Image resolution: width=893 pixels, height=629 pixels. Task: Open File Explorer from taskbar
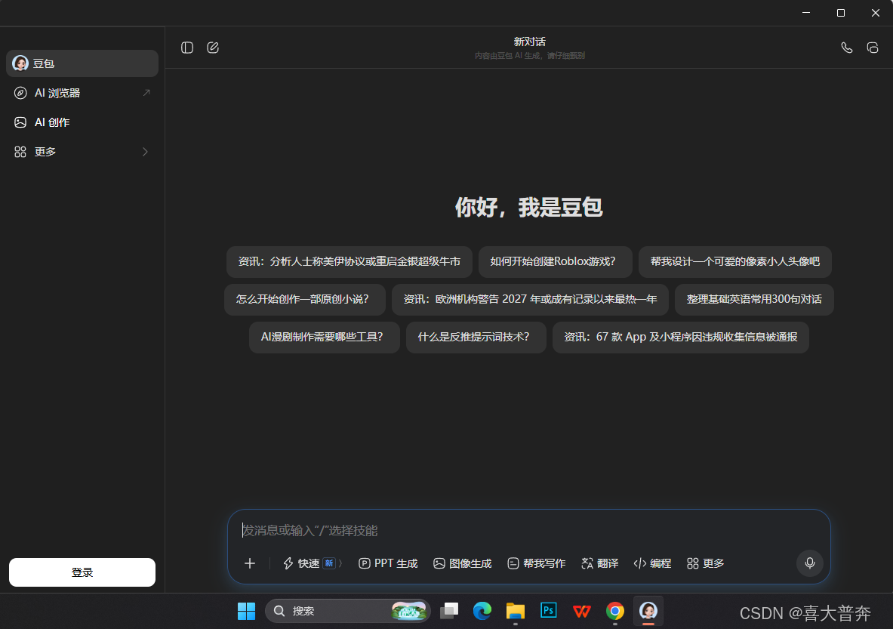(516, 611)
